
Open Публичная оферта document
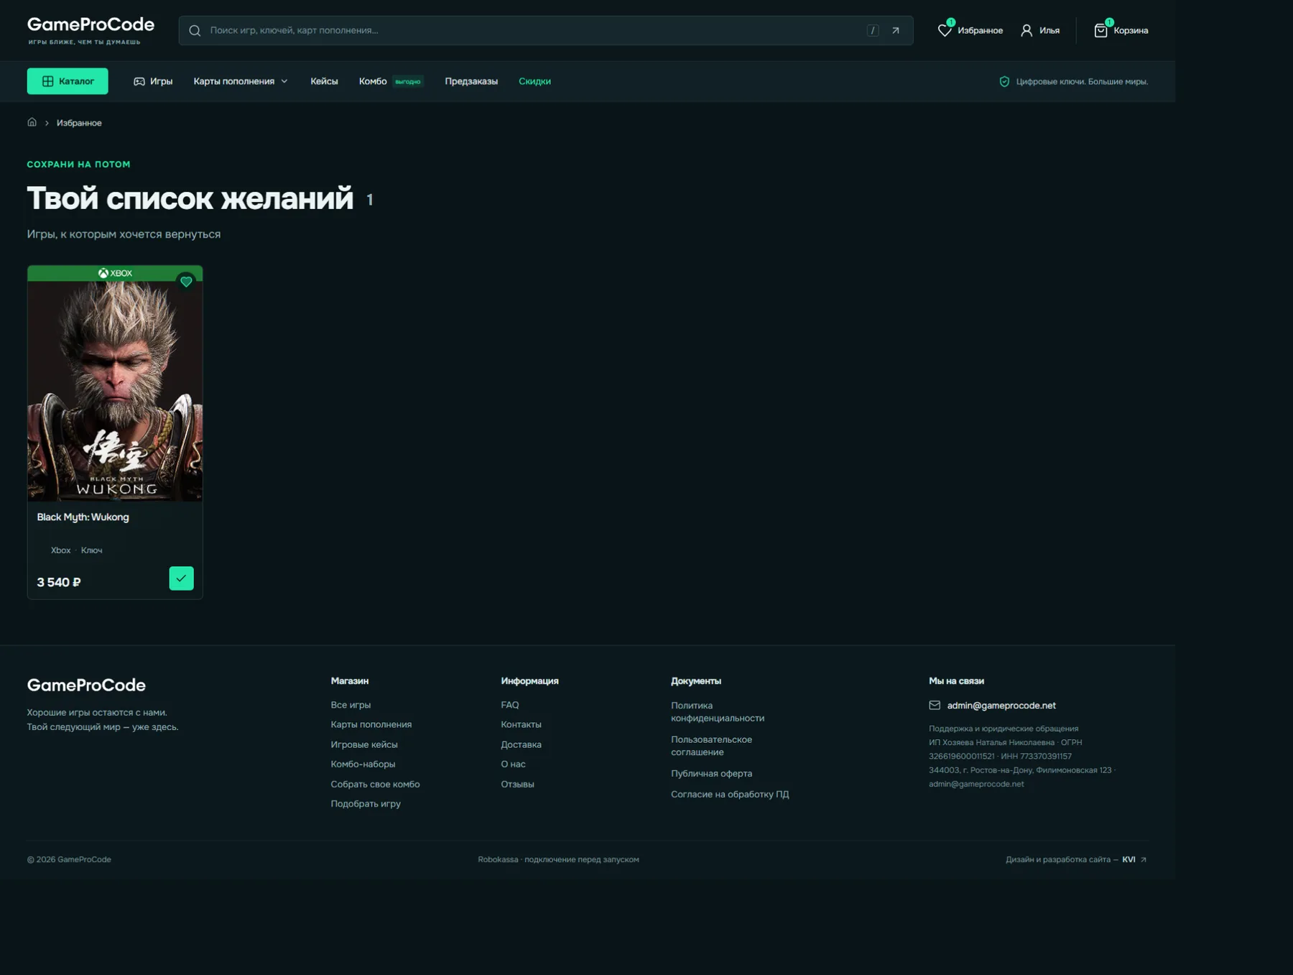pos(711,773)
